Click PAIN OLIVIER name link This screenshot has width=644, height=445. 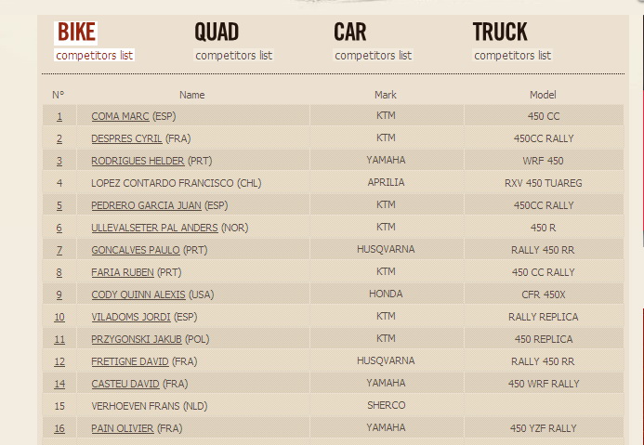[x=123, y=428]
